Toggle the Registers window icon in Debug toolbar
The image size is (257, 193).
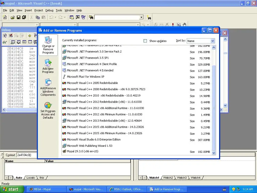[x=24, y=42]
